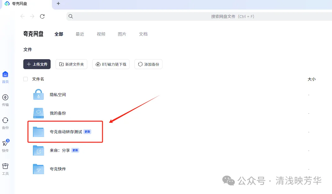Click the forward navigation arrow
This screenshot has width=332, height=194.
32,16
